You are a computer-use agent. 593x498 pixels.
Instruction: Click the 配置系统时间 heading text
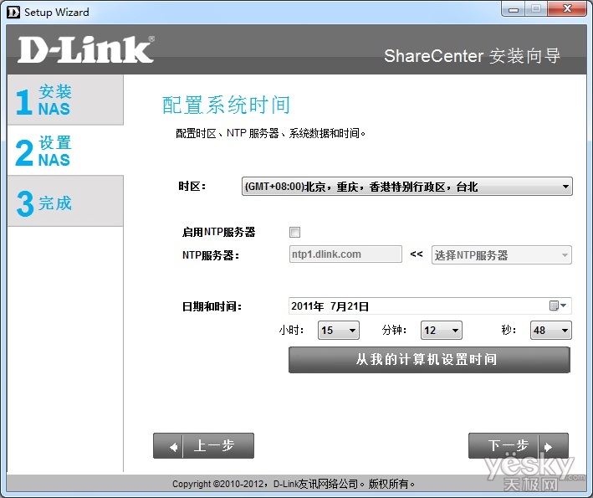tap(226, 105)
